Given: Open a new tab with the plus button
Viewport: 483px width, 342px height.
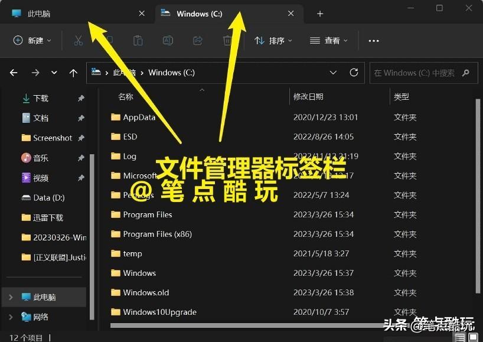Looking at the screenshot, I should click(x=319, y=13).
